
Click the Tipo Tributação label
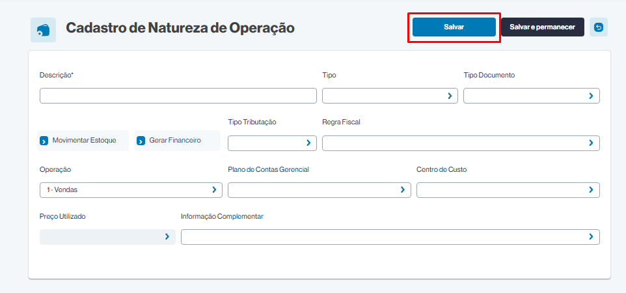[252, 122]
